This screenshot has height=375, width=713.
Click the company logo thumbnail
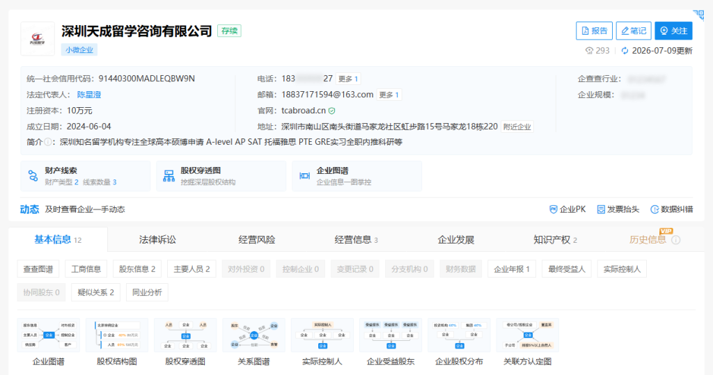tap(38, 39)
